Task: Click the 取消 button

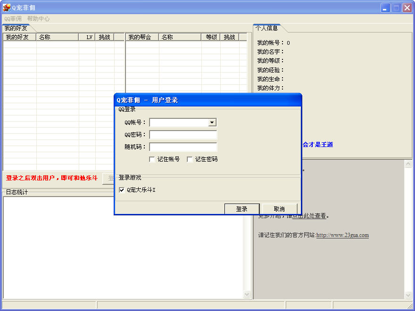Action: [280, 209]
